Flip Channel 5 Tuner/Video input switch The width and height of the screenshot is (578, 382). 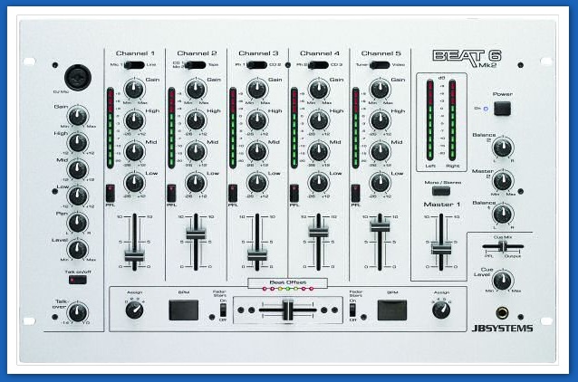(x=380, y=65)
